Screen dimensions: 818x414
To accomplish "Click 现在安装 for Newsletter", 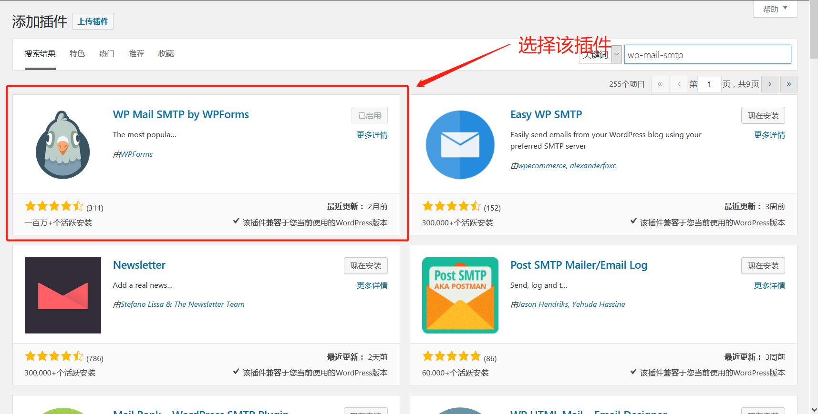I will point(366,266).
